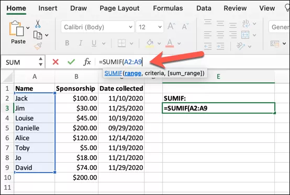The width and height of the screenshot is (290, 195).
Task: Click the Increase Indent icon
Action: pyautogui.click(x=220, y=46)
